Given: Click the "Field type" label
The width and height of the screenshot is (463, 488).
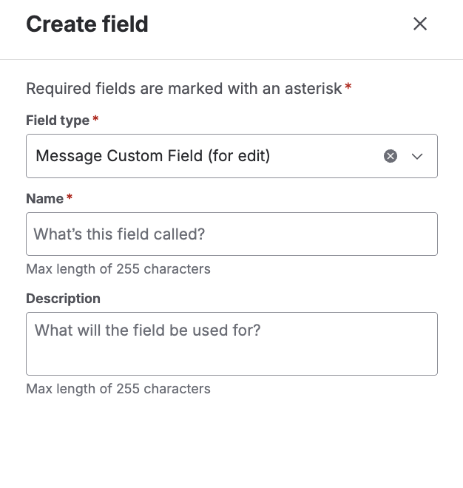Looking at the screenshot, I should tap(58, 121).
